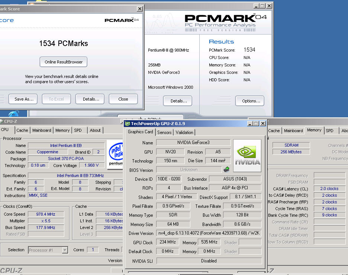
Task: Minimize the PCMark04 main window
Action: (x=256, y=6)
